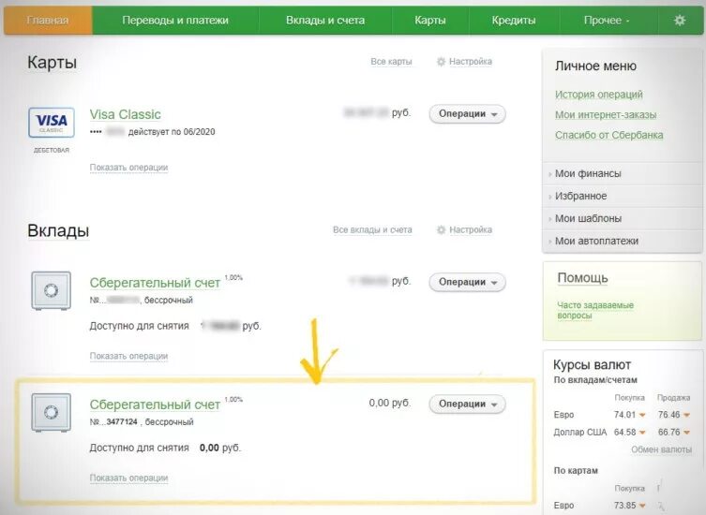Open Операции dropdown for Visa Classic
The width and height of the screenshot is (706, 515).
[x=467, y=114]
